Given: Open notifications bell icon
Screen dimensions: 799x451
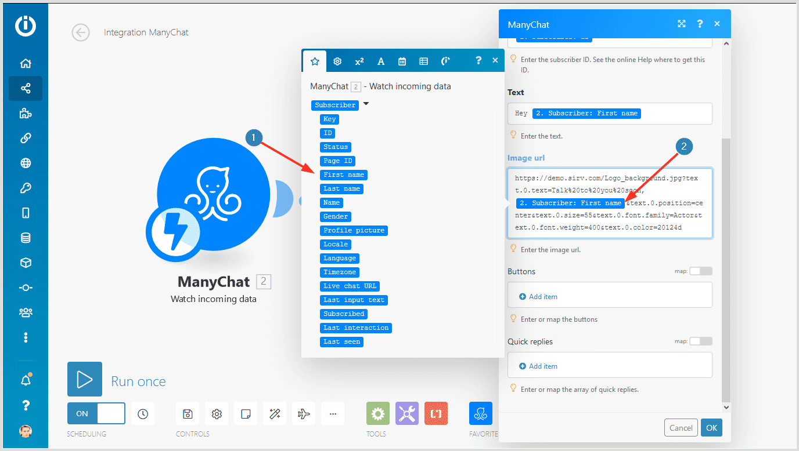Looking at the screenshot, I should [26, 380].
